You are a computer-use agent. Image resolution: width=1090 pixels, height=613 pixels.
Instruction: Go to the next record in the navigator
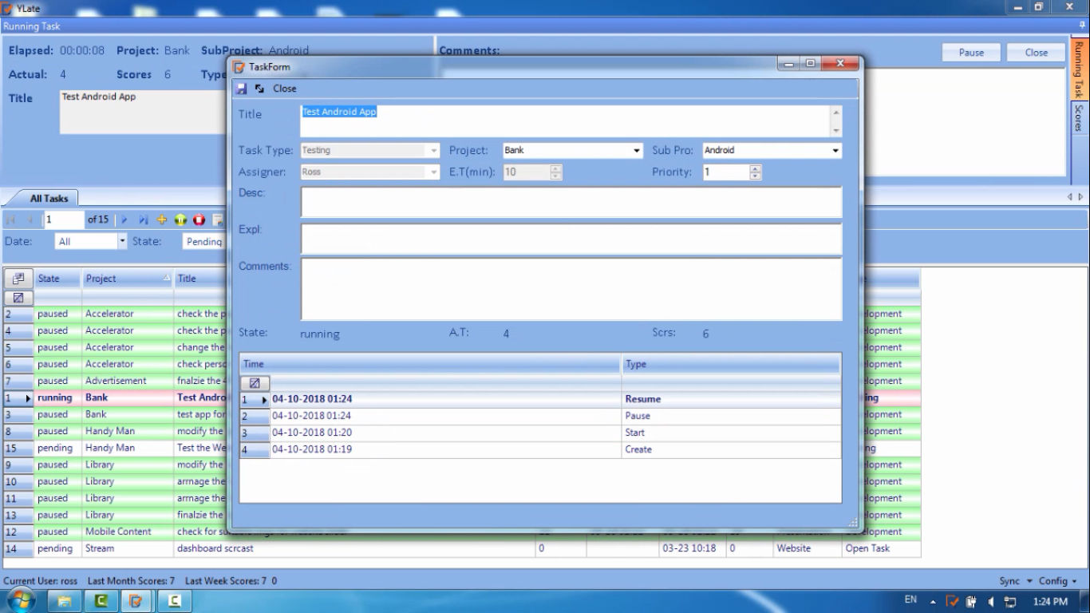[x=124, y=219]
